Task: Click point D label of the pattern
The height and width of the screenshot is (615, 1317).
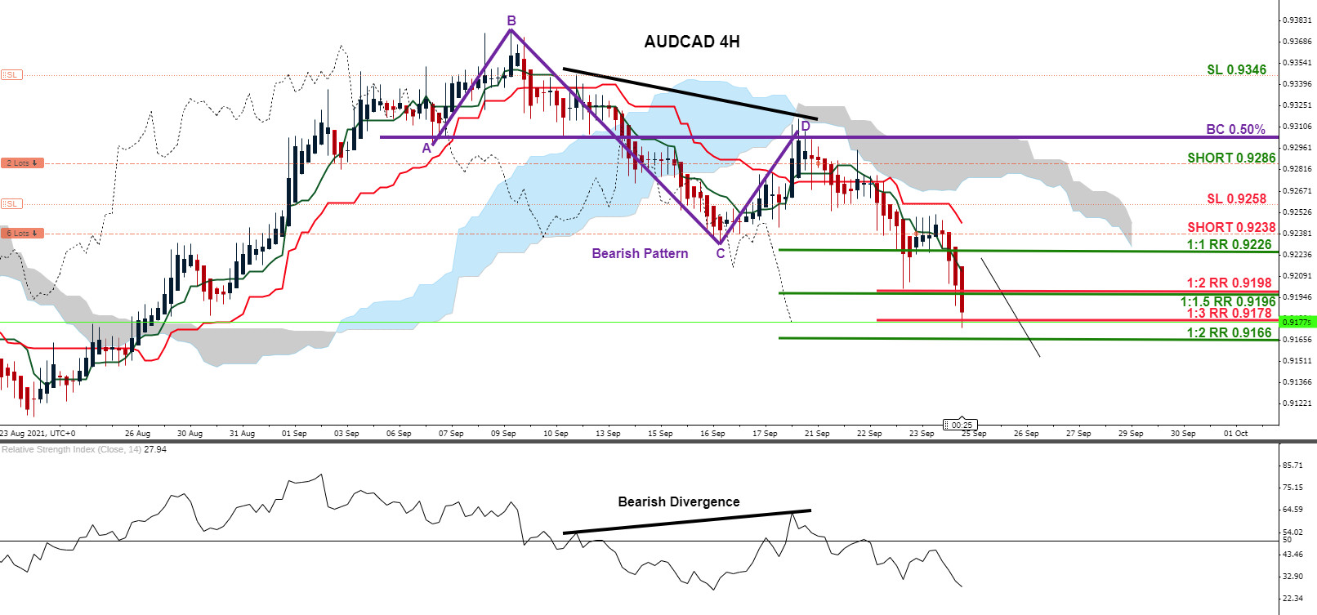Action: pos(806,126)
